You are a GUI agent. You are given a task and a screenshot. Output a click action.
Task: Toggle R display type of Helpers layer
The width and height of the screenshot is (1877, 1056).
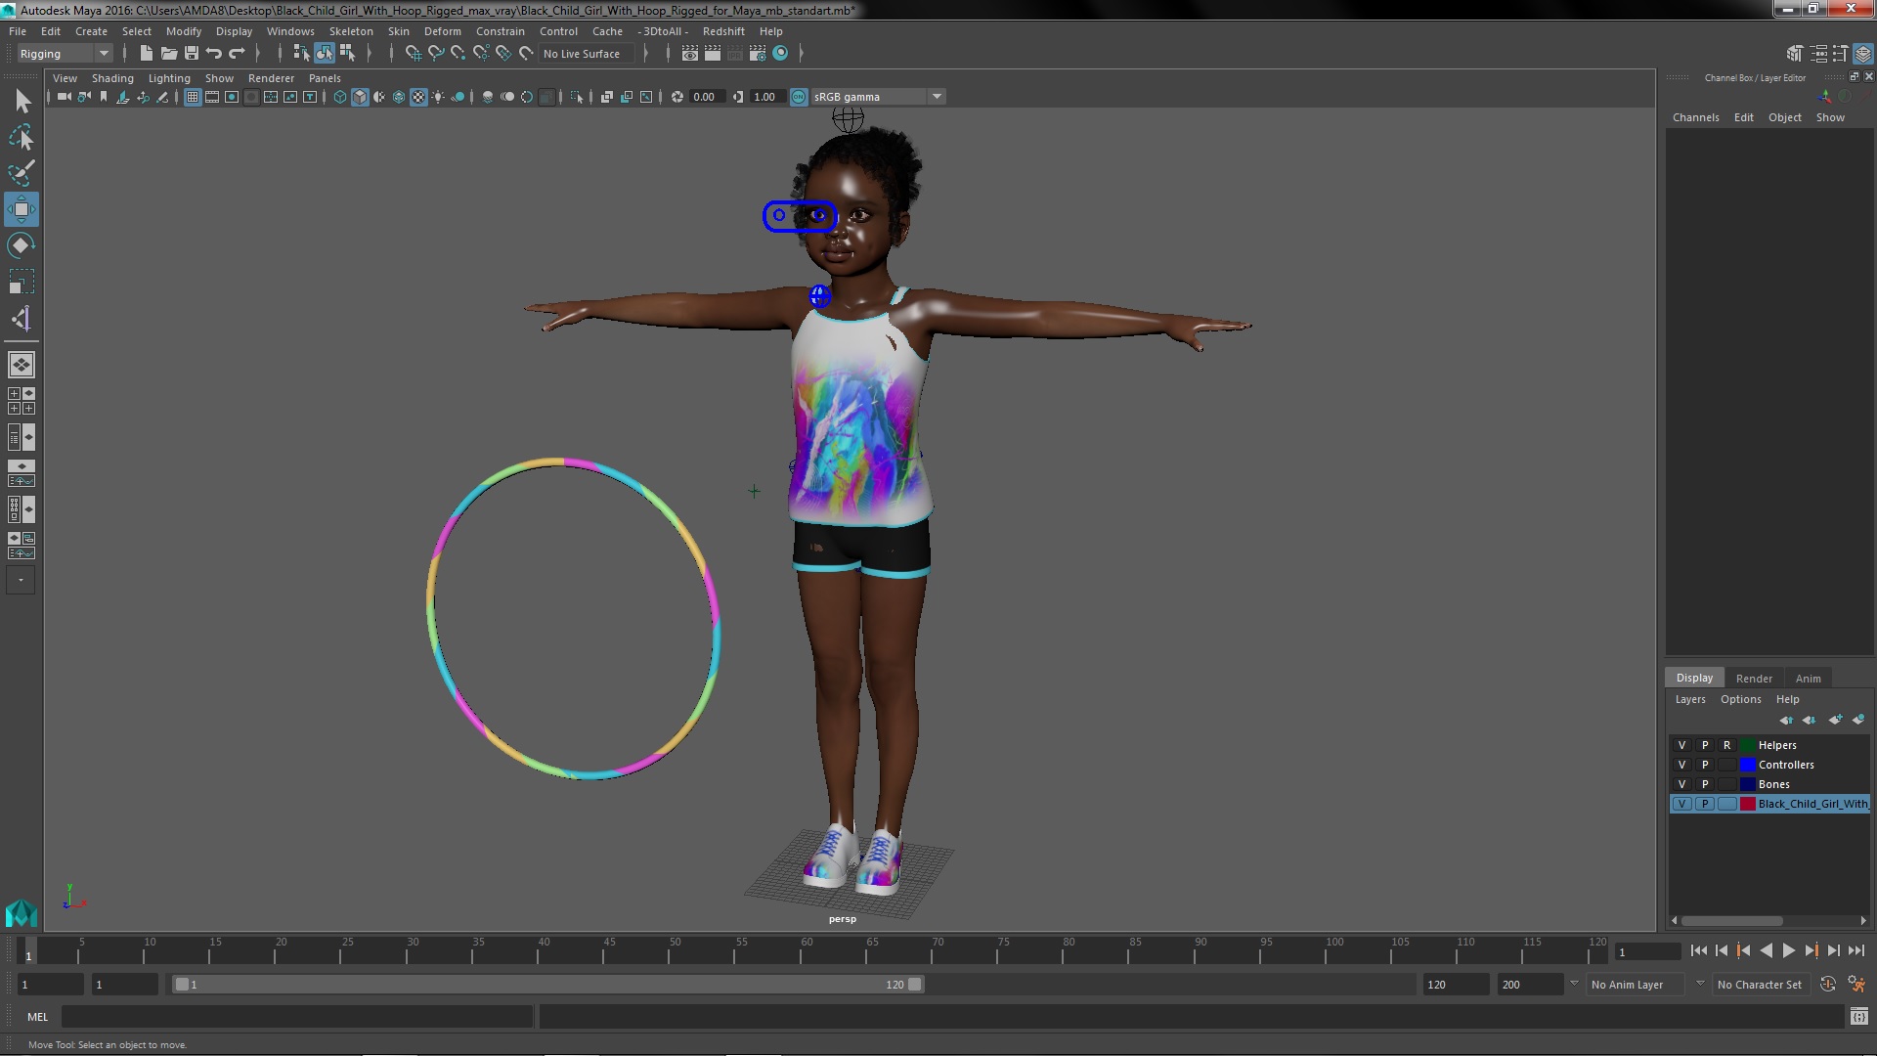pos(1727,745)
